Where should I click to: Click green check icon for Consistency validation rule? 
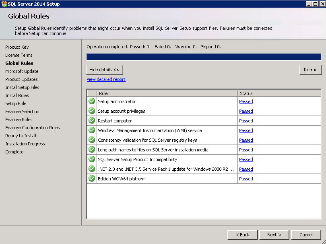[x=92, y=140]
